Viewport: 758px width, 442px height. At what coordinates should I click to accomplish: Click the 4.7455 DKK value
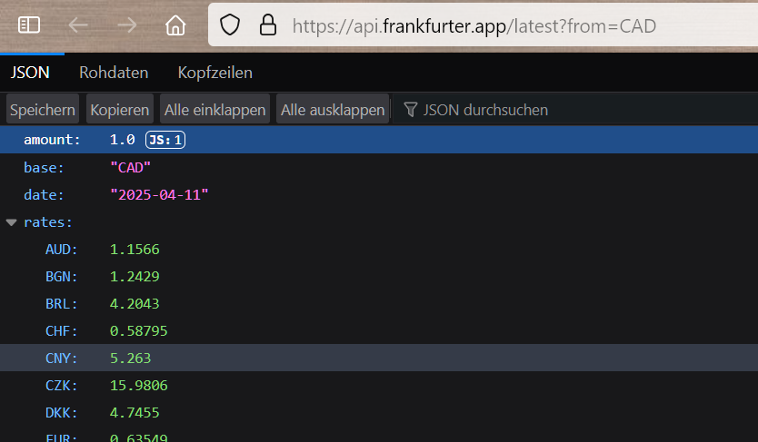[x=135, y=413]
